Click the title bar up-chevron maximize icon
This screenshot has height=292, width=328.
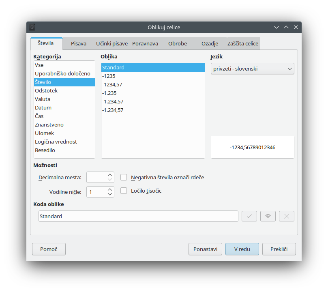[286, 27]
